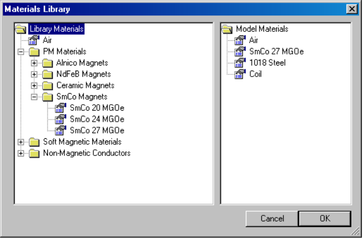Select the Library Materials root node

[x=56, y=29]
